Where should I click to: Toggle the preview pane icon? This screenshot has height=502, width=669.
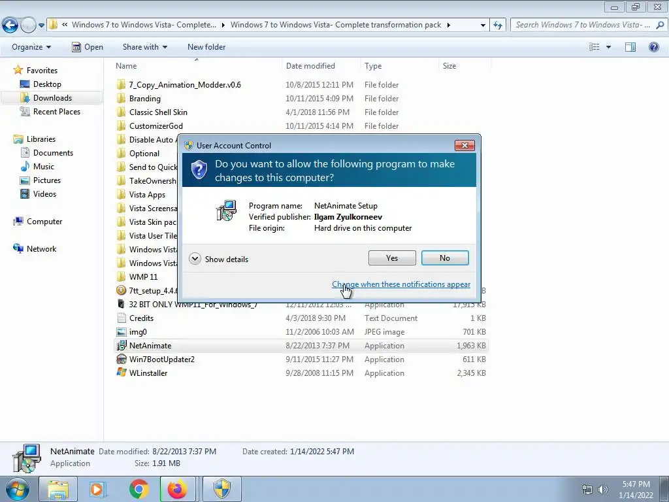pyautogui.click(x=630, y=47)
